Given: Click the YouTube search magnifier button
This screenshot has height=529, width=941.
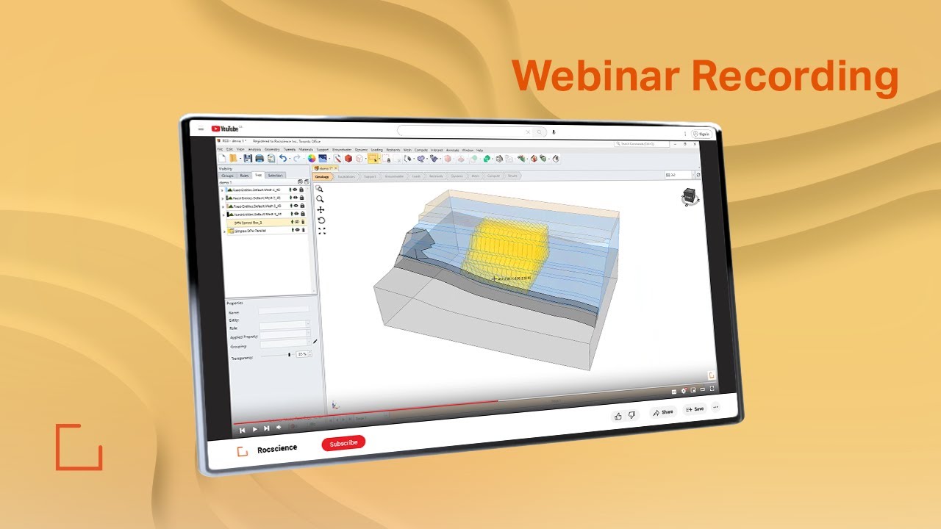Looking at the screenshot, I should [x=540, y=132].
